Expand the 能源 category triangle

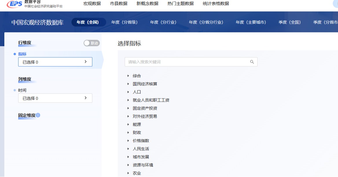(128, 125)
